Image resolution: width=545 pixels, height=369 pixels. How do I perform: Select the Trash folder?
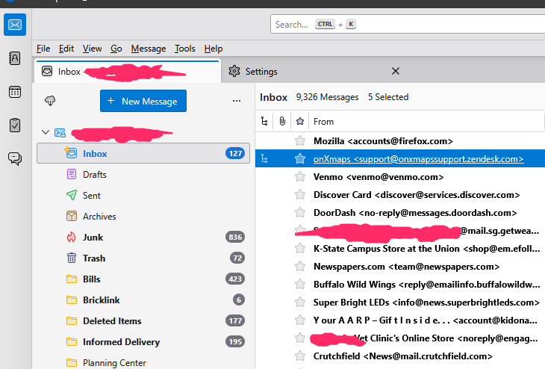[x=143, y=258]
